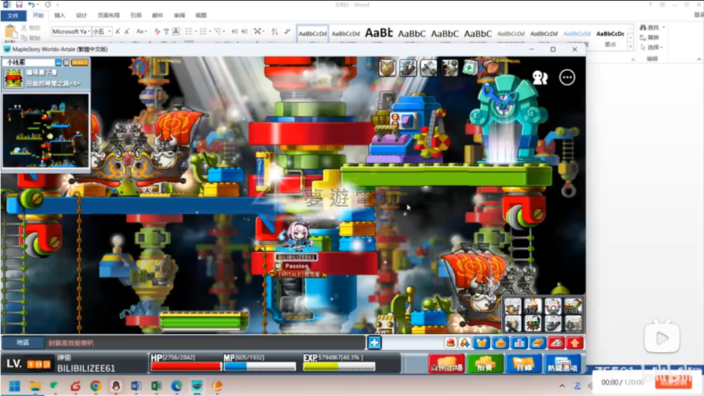Click the first-aid kit buff icon
Image resolution: width=704 pixels, height=396 pixels.
pyautogui.click(x=470, y=67)
